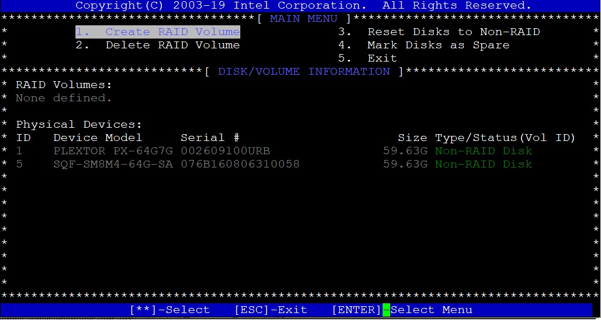Select the PLEXTOR PX-64G7G device model
Viewport: 601px width, 320px height.
click(x=113, y=151)
